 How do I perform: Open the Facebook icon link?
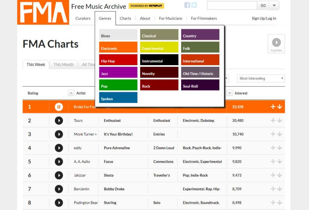pyautogui.click(x=187, y=5)
